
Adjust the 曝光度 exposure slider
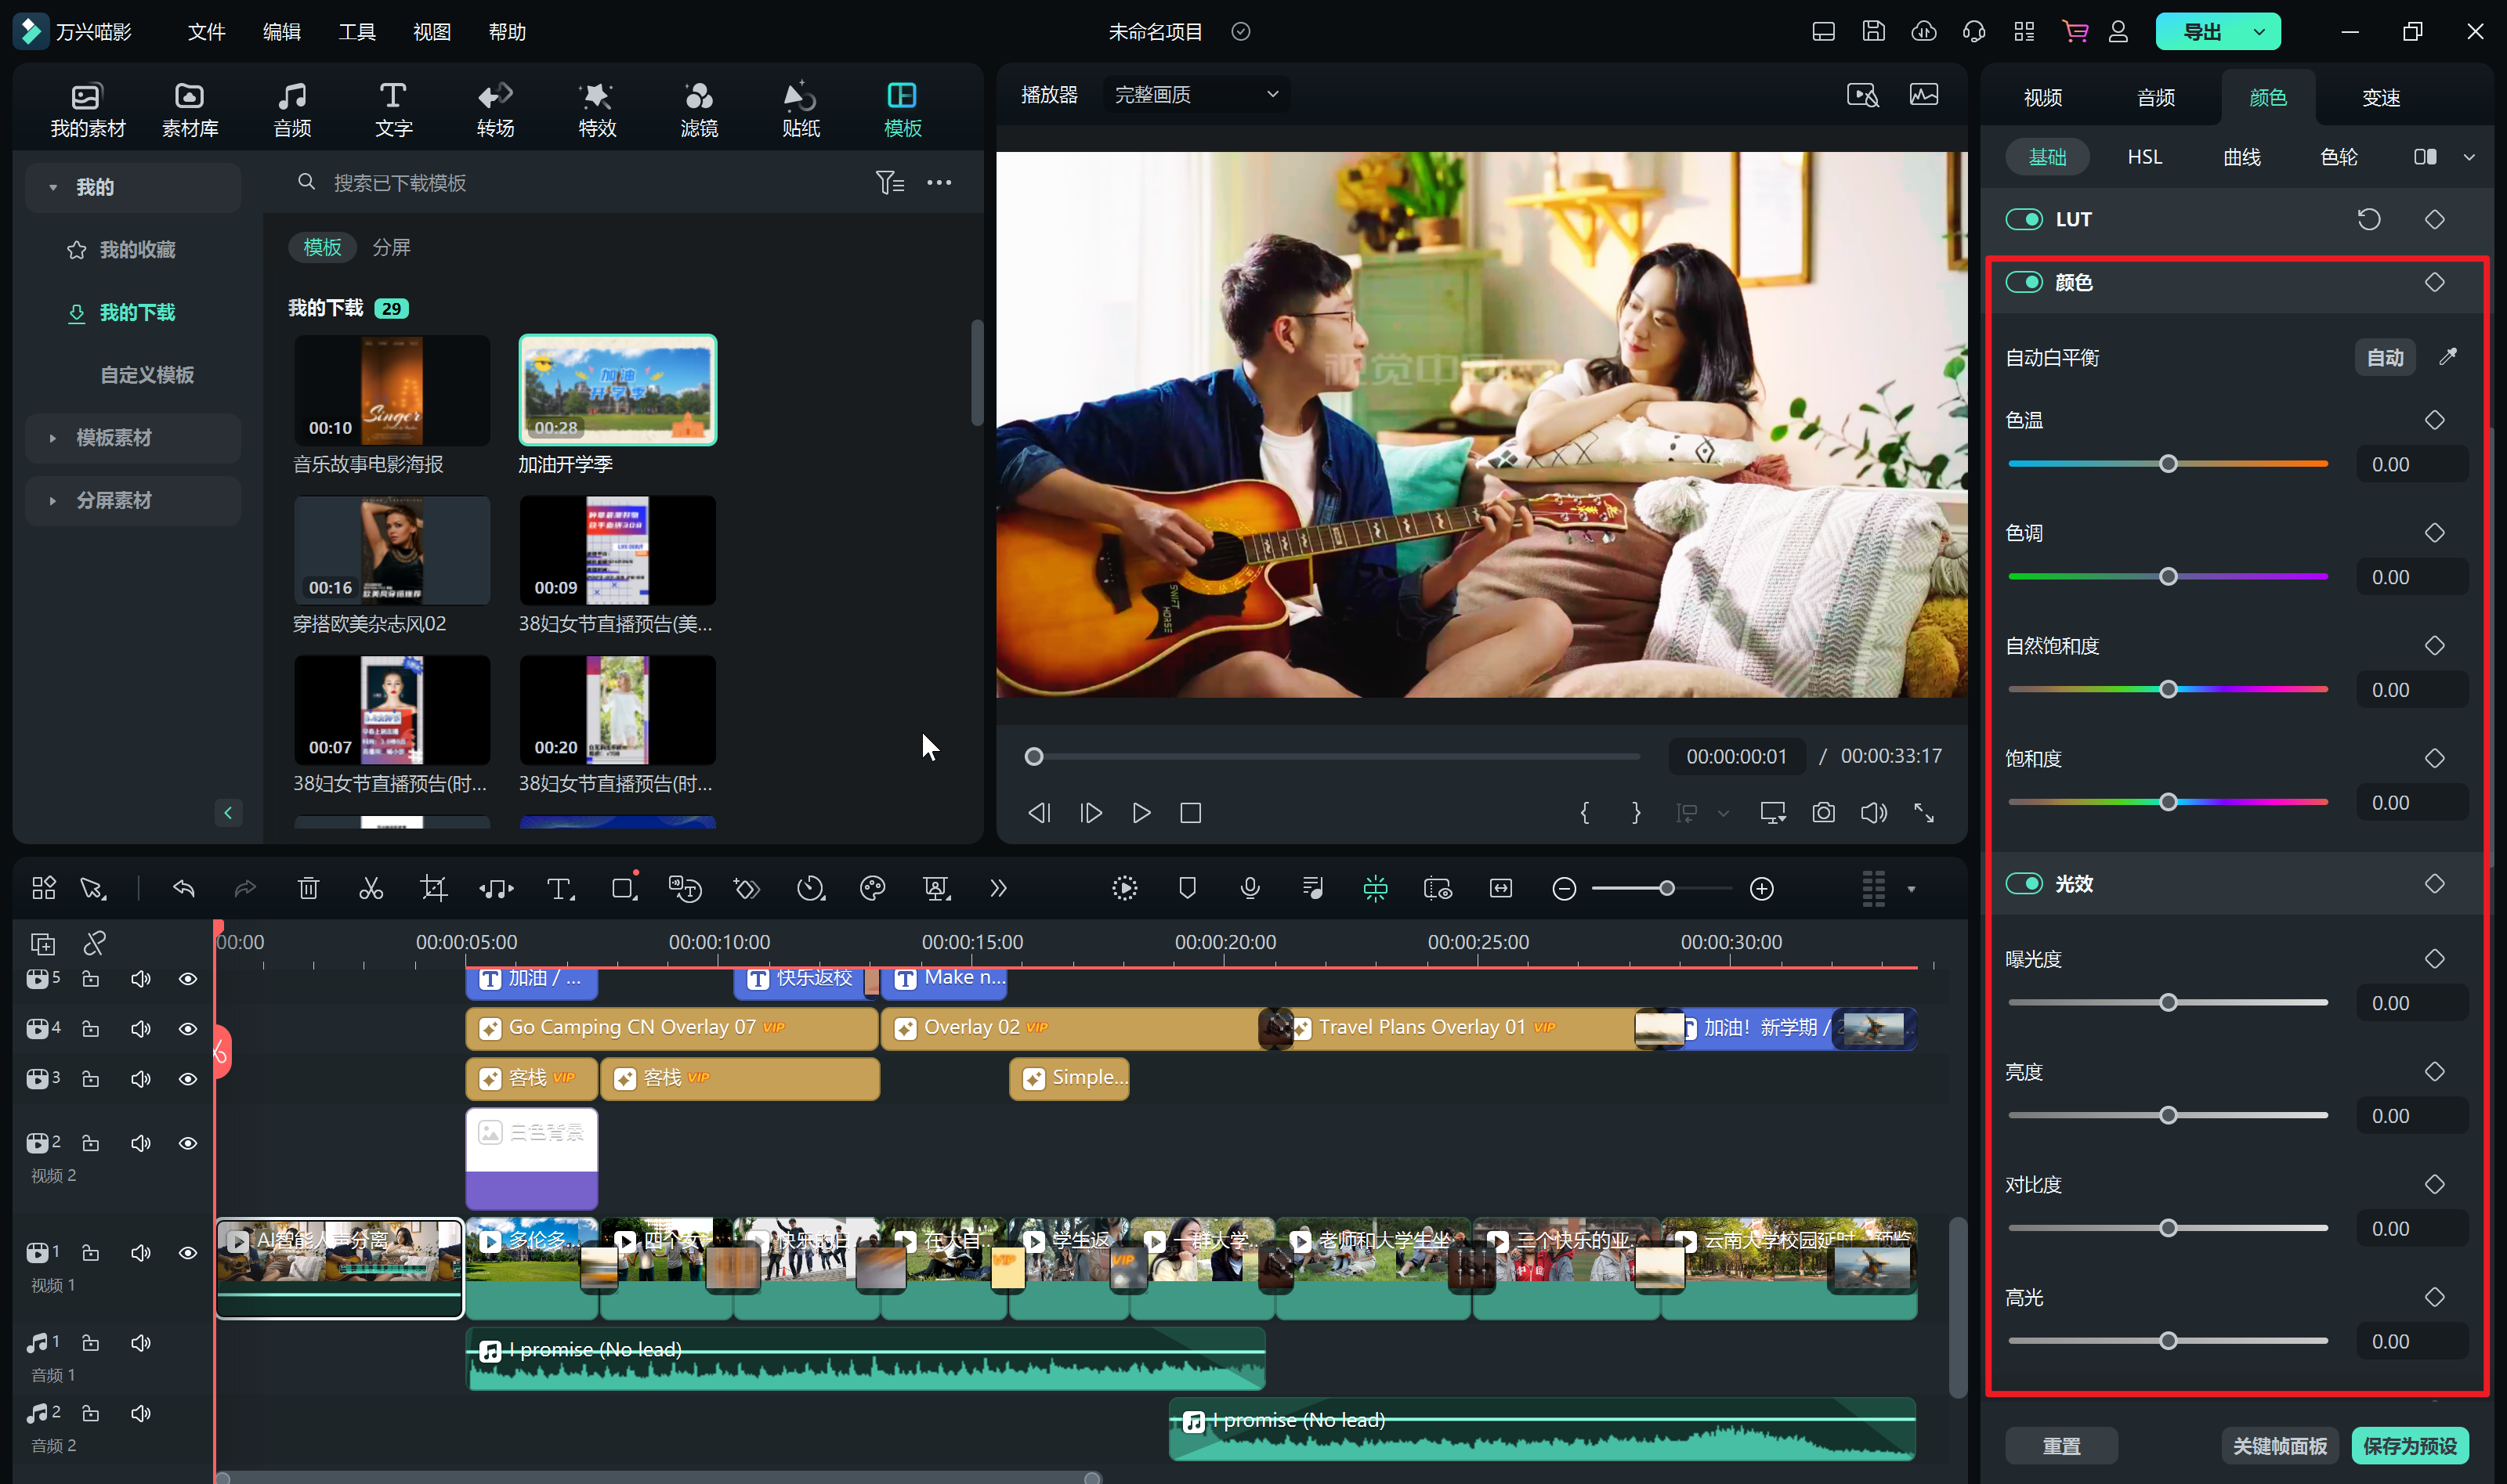click(2168, 1002)
